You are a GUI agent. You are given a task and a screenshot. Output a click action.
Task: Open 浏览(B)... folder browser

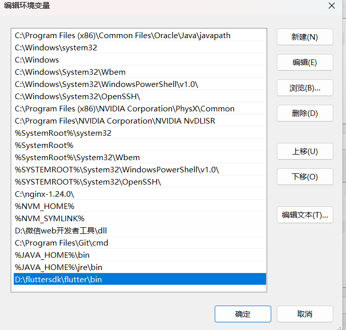[x=305, y=88]
